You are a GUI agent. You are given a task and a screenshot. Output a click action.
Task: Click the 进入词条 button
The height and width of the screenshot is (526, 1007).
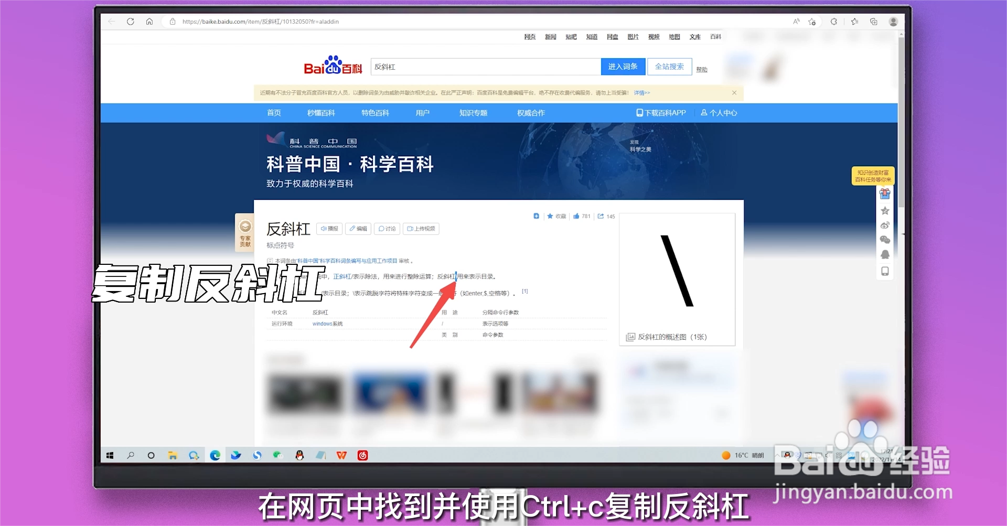[623, 67]
